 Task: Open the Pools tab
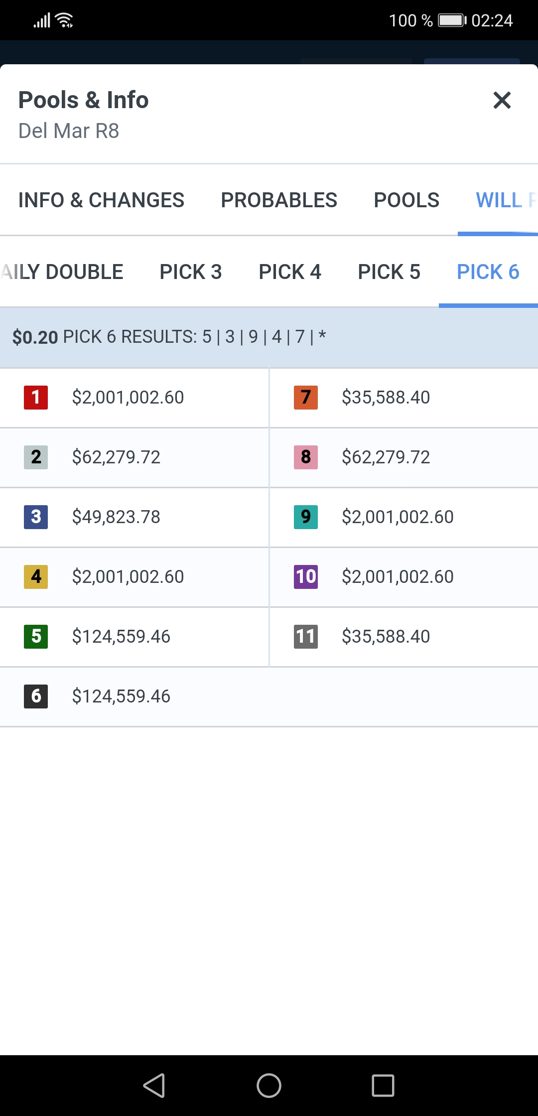tap(406, 200)
